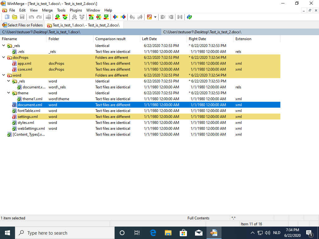Image resolution: width=319 pixels, height=239 pixels.
Task: Click the First Difference toolbar icon
Action: coord(91,17)
